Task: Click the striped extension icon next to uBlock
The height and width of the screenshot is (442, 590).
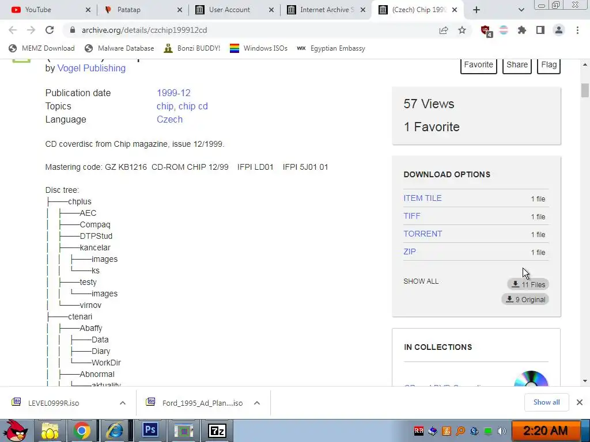Action: [504, 30]
